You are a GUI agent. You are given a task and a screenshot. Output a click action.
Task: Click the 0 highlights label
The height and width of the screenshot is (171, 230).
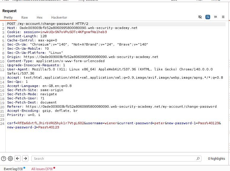point(216,159)
